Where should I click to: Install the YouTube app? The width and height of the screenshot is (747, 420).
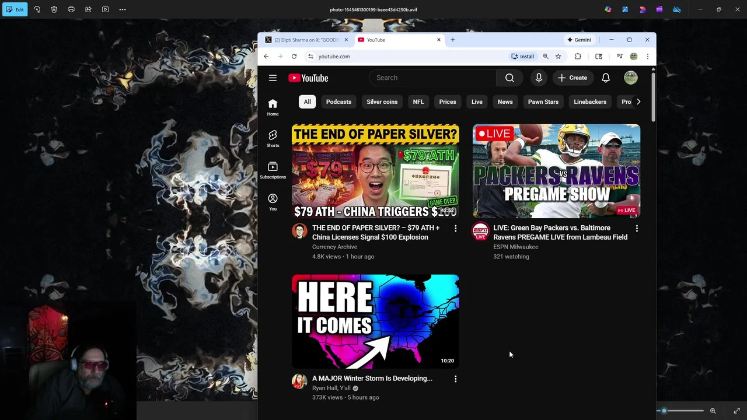click(523, 57)
